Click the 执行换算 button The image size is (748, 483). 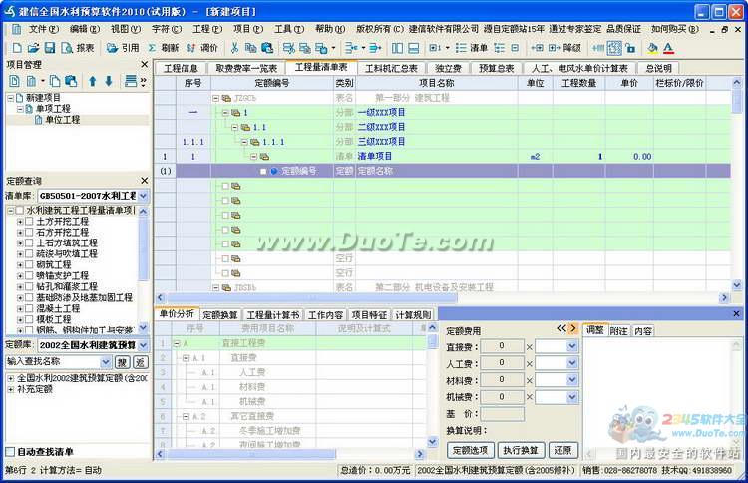click(521, 450)
